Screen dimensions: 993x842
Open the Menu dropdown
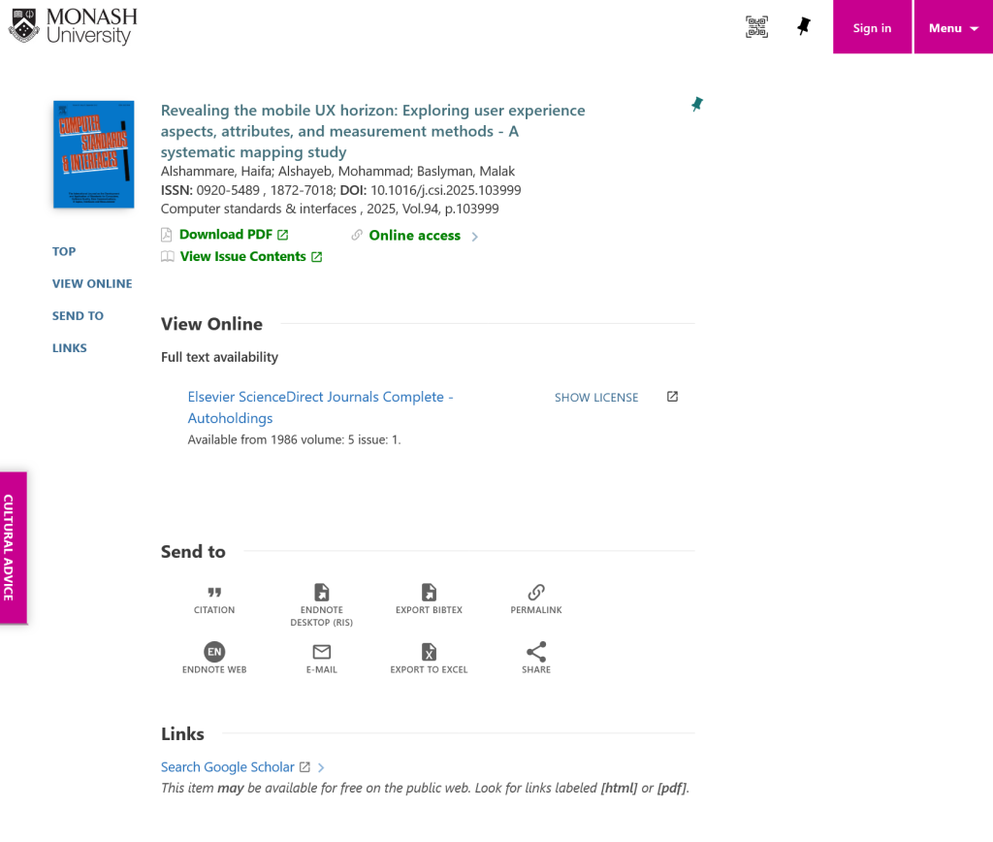(952, 26)
